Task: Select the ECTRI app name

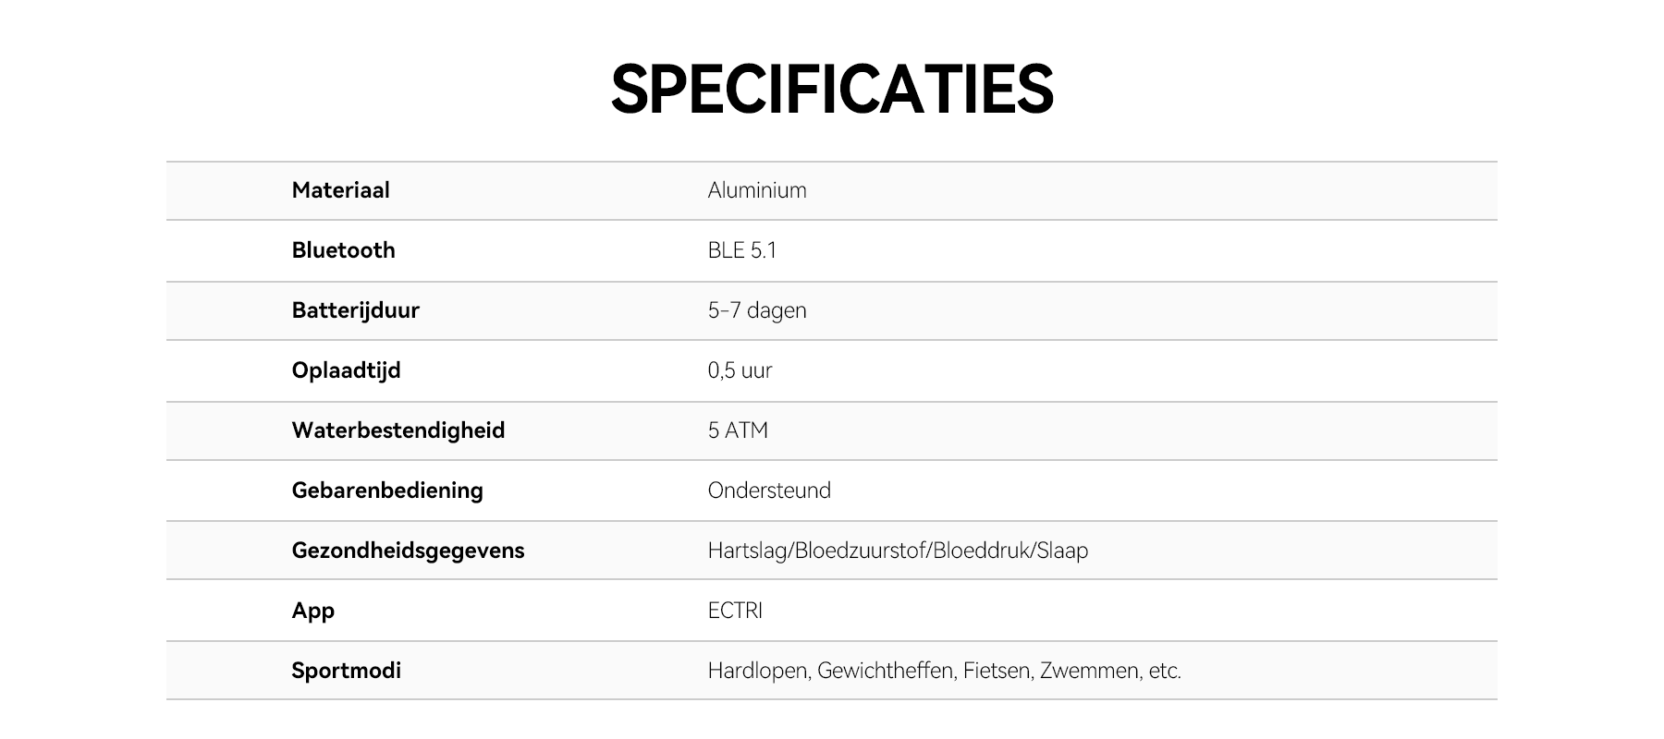Action: (735, 611)
